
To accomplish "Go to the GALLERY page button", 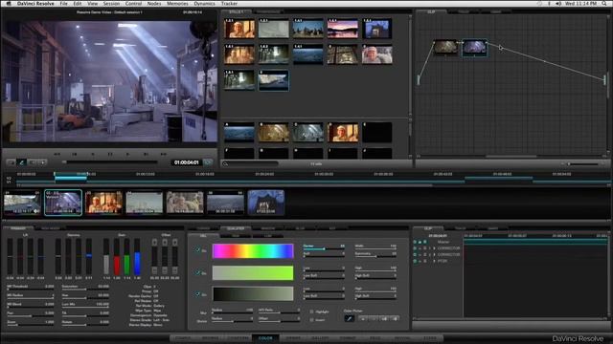I will pyautogui.click(x=320, y=338).
